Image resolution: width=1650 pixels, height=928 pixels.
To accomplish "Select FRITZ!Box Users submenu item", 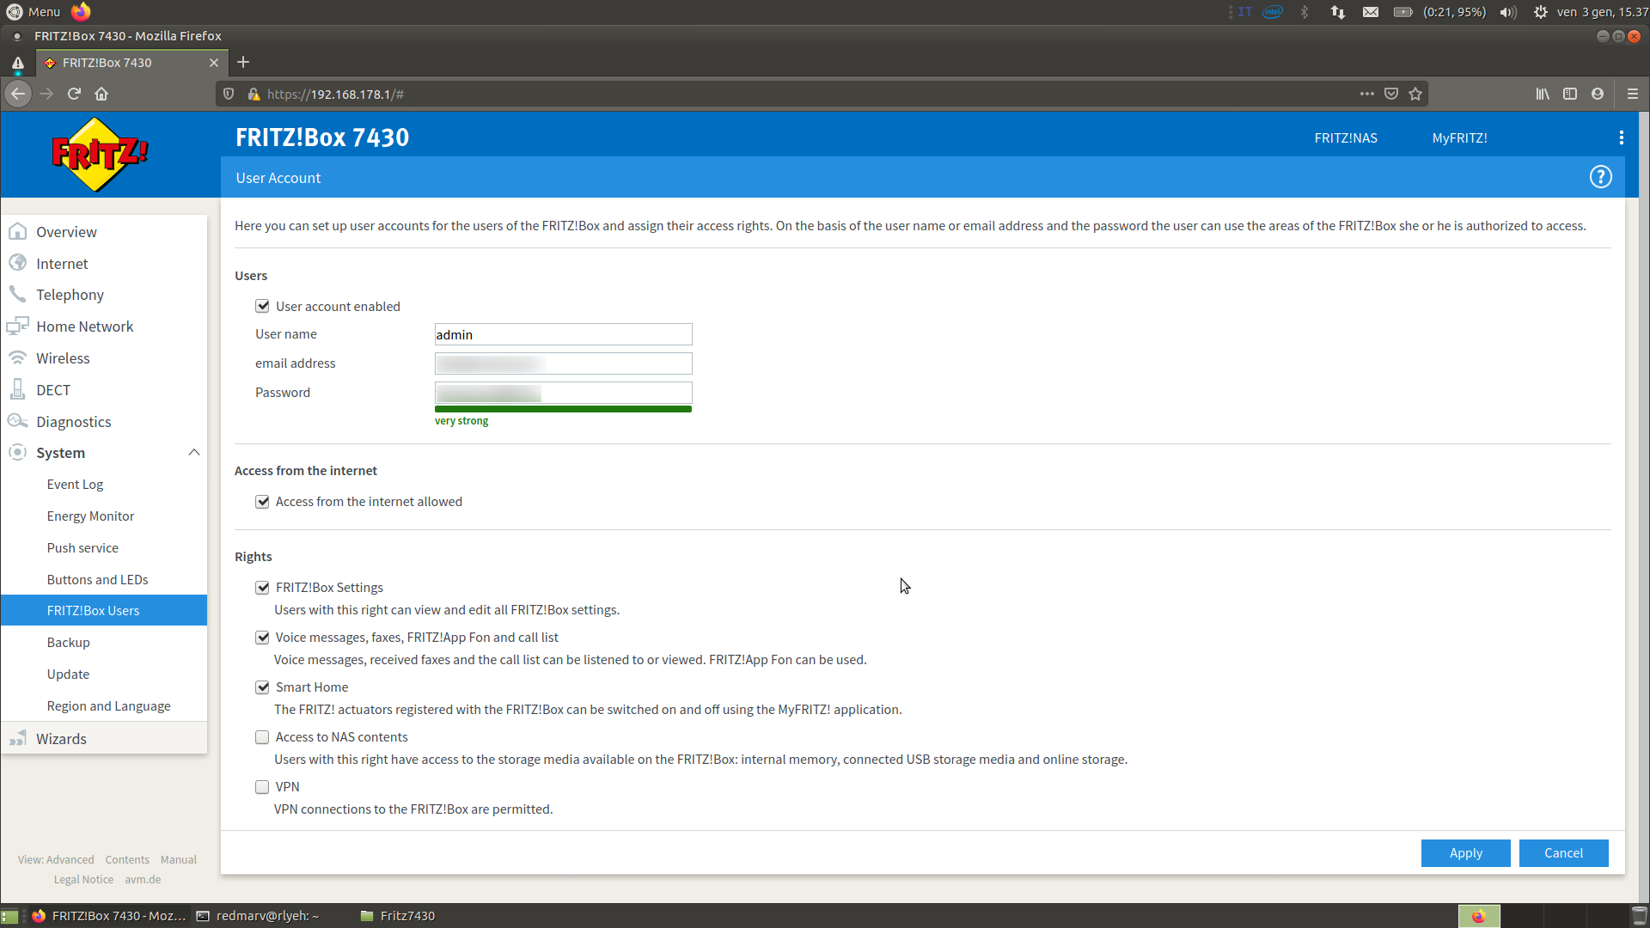I will [x=104, y=611].
